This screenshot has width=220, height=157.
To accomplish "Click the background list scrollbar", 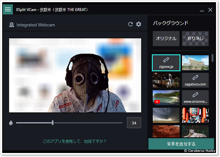I will [213, 58].
